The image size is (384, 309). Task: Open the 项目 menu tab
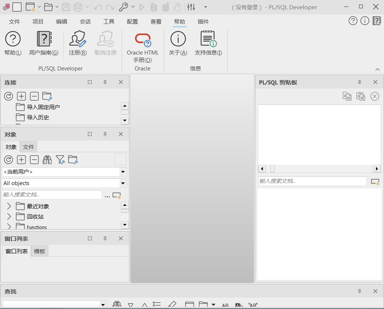coord(38,21)
